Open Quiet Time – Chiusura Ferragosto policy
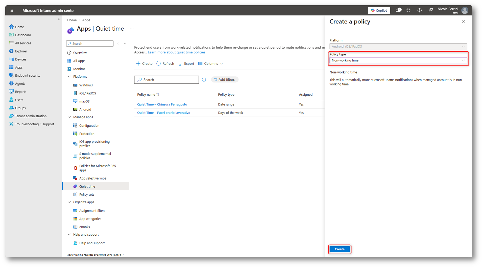 coord(162,104)
